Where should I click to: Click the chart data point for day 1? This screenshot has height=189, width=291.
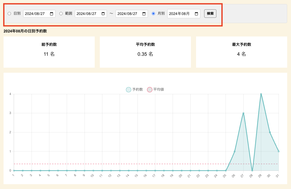tap(14, 171)
